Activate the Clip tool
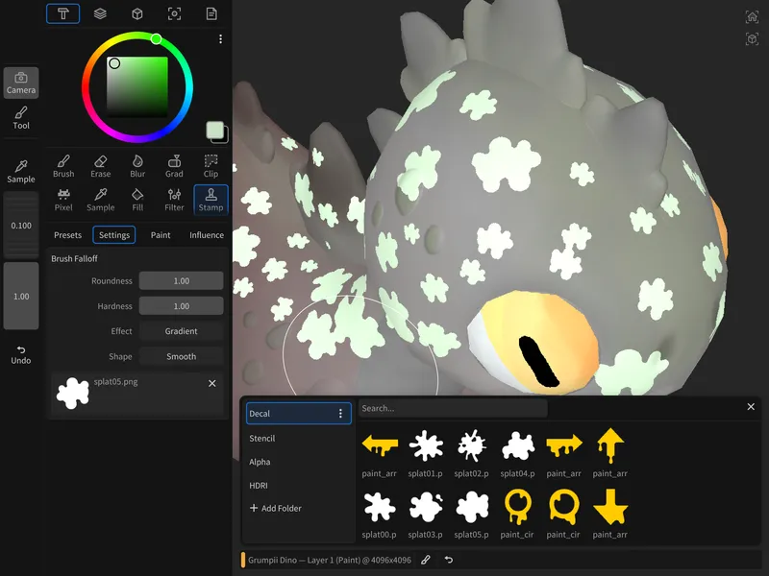The width and height of the screenshot is (769, 576). 211,166
